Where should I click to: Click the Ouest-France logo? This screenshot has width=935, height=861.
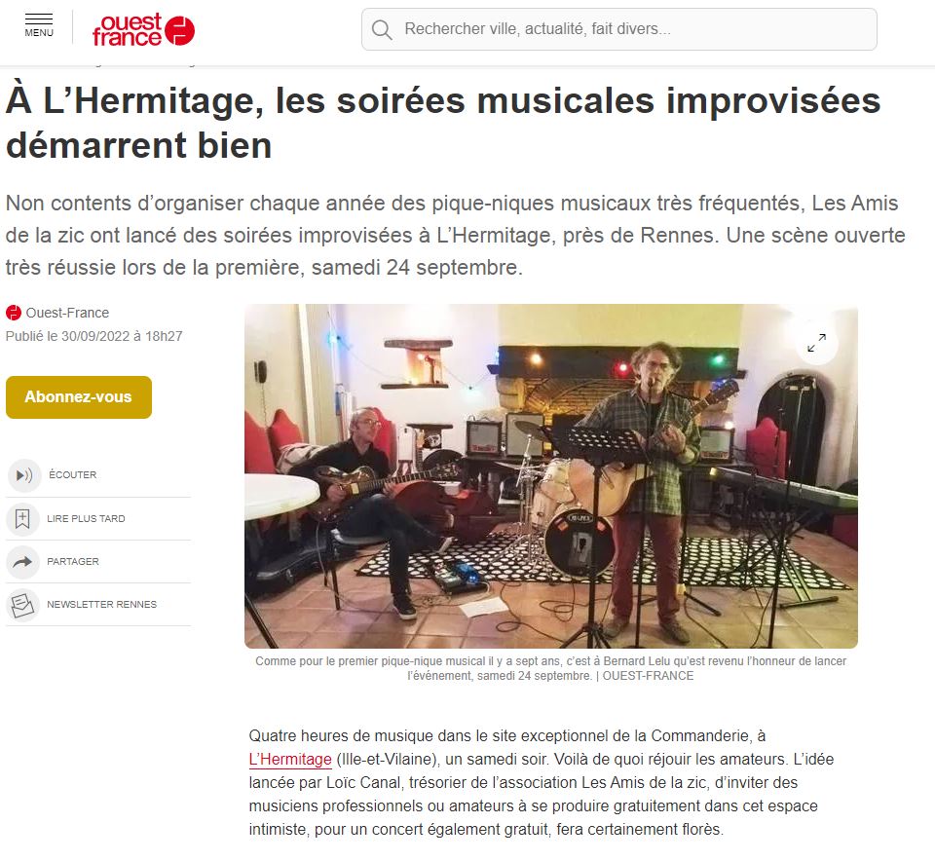tap(143, 29)
